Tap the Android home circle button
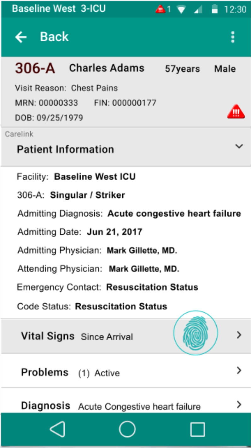251x448 pixels. (x=127, y=429)
